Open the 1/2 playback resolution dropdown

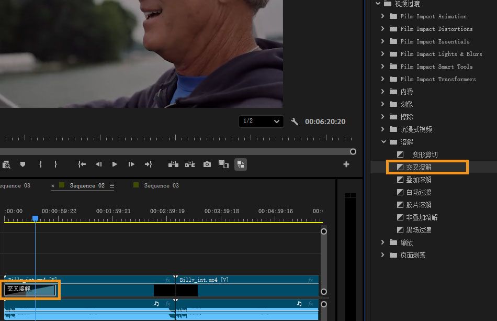261,121
